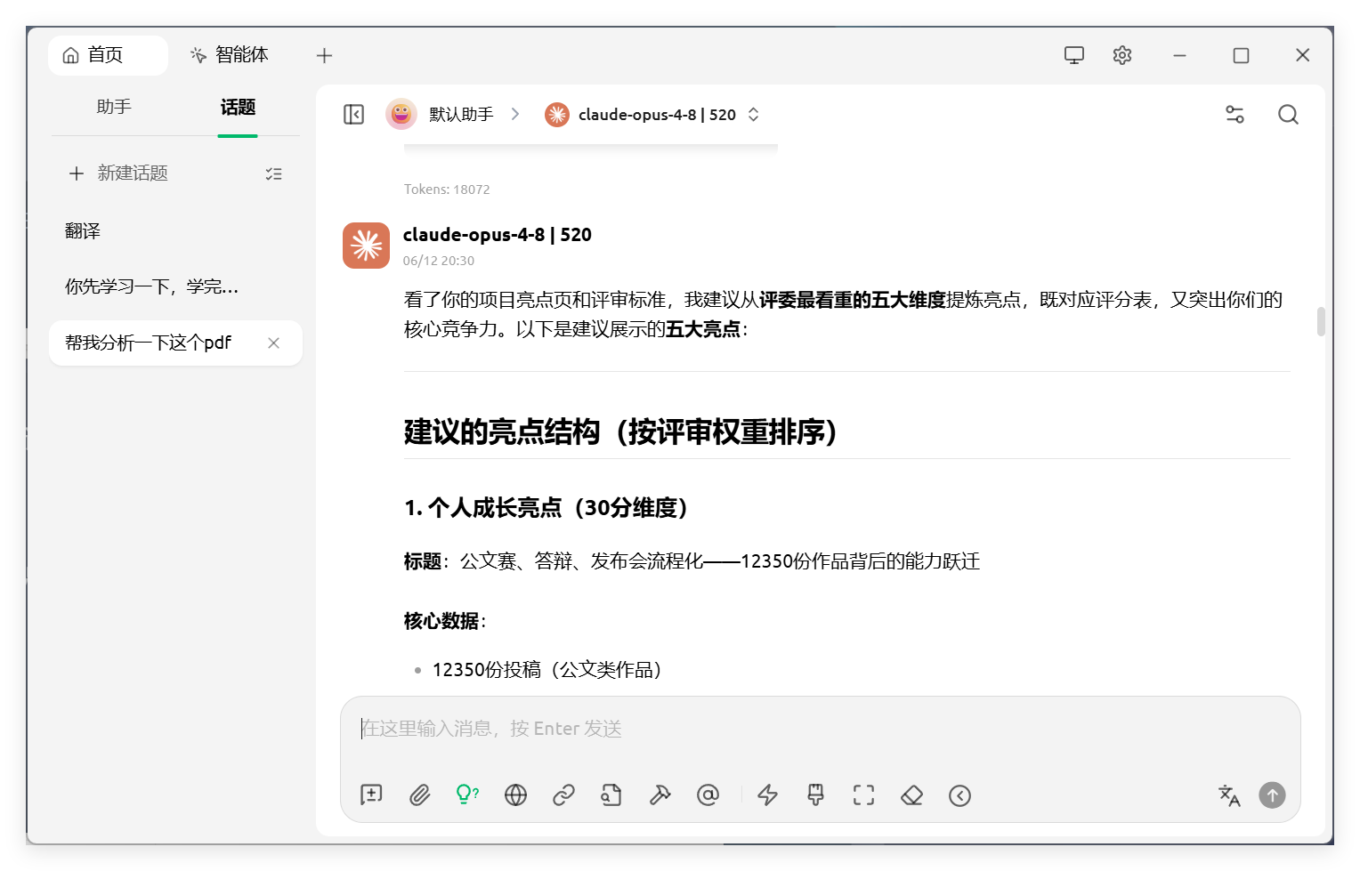Clear messages with eraser icon
The image size is (1360, 871).
[911, 795]
